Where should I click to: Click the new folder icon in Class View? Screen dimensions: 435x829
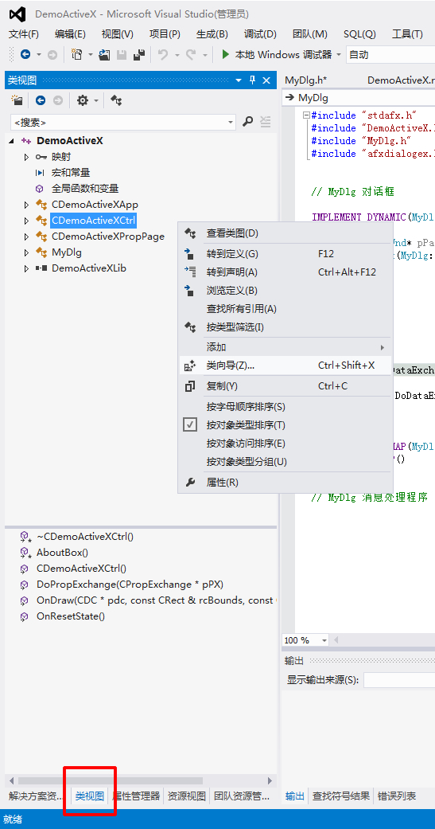pos(17,100)
